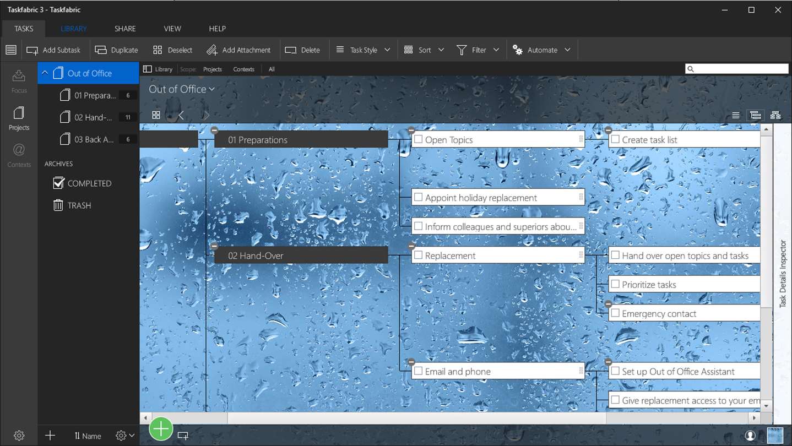
Task: Check the Appoint holiday replacement task
Action: pyautogui.click(x=418, y=197)
